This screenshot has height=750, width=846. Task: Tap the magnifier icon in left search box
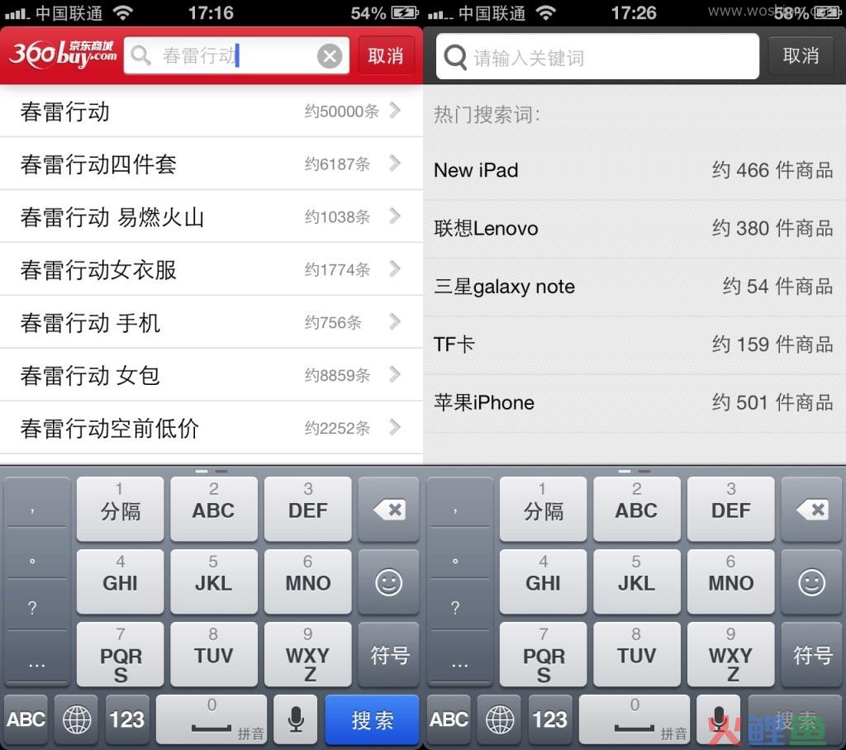pos(140,55)
